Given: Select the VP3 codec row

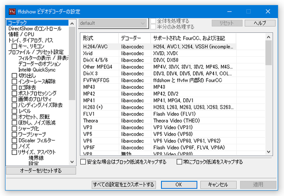Looking at the screenshot, I should (x=159, y=128).
